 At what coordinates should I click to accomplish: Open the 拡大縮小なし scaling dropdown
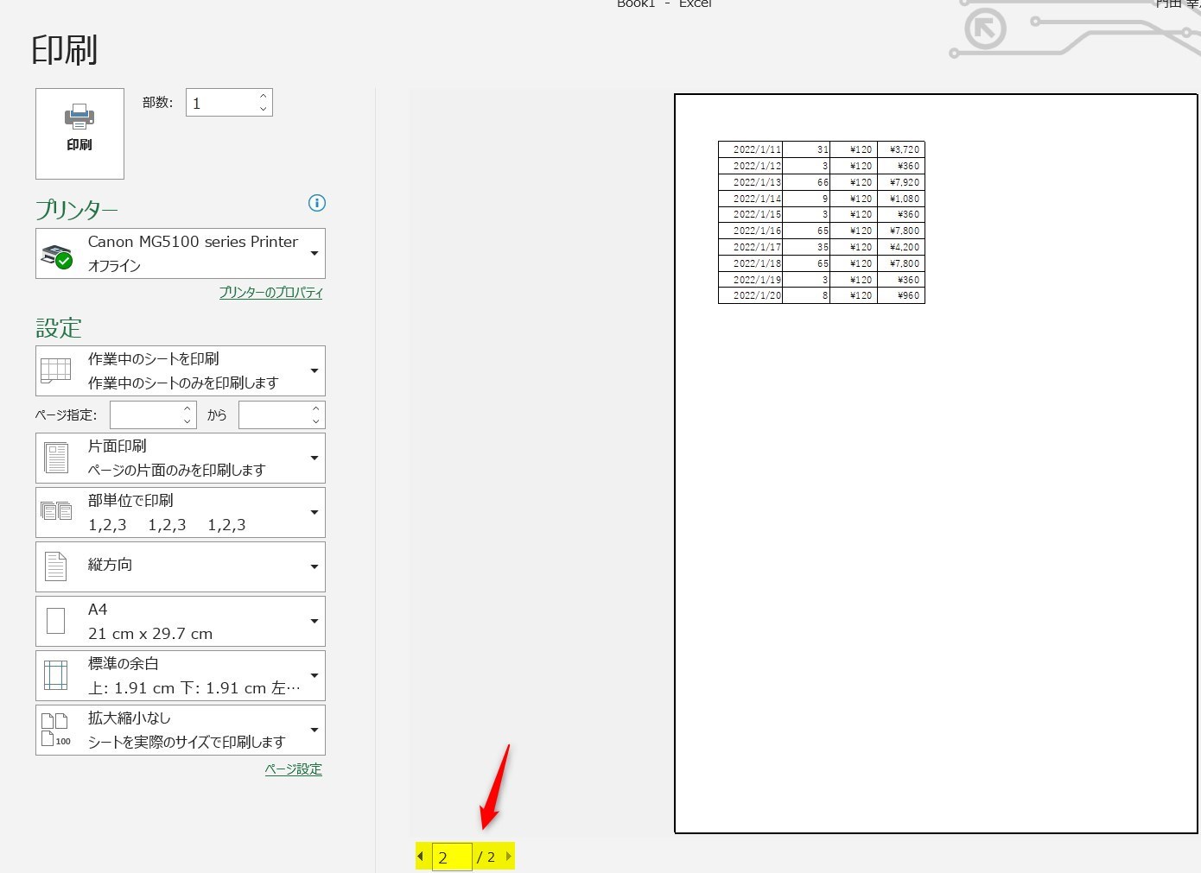(181, 730)
